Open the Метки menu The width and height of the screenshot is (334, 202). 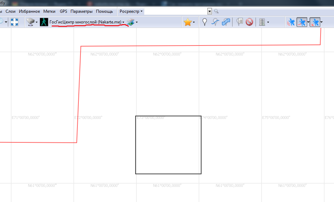49,11
